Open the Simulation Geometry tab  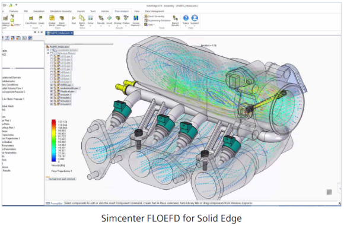pyautogui.click(x=60, y=11)
